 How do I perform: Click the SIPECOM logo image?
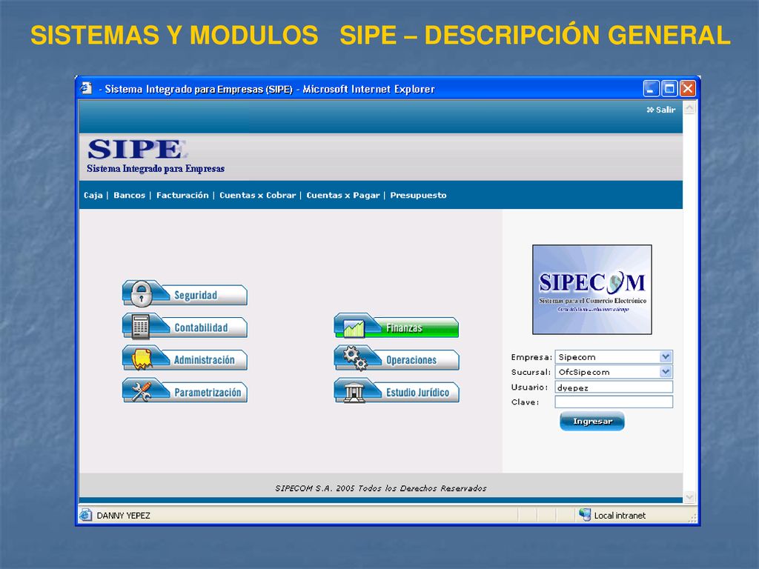[x=592, y=290]
